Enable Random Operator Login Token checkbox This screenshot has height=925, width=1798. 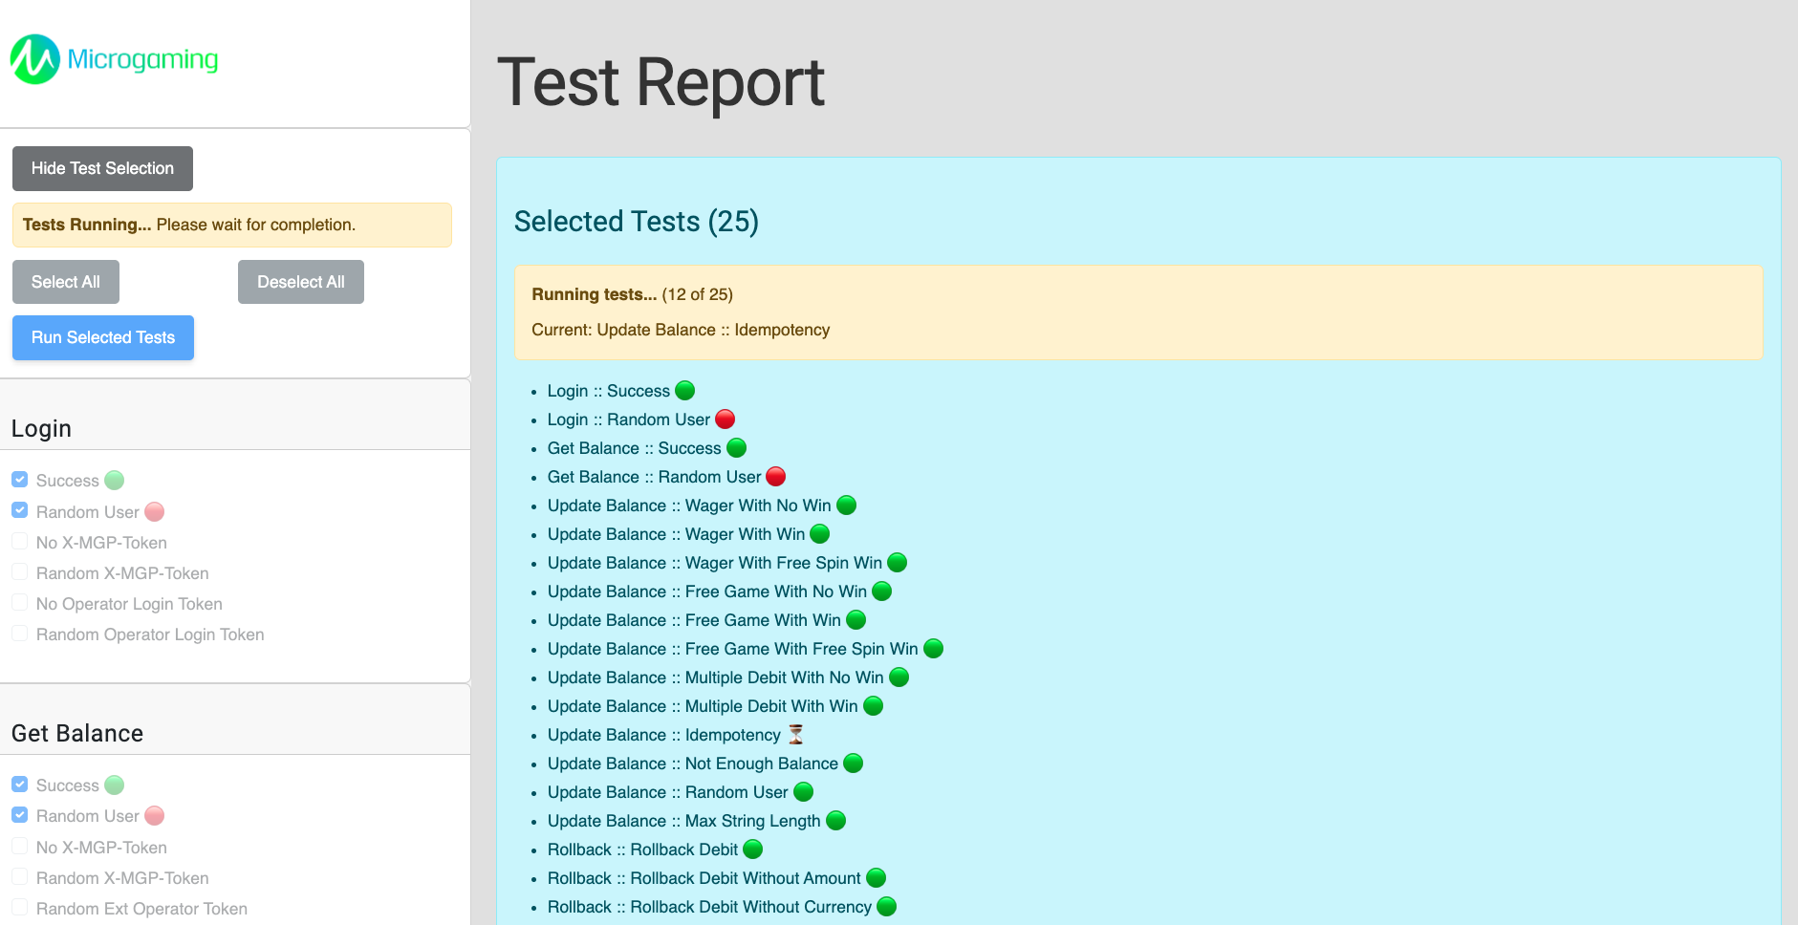20,634
